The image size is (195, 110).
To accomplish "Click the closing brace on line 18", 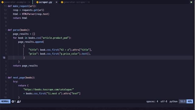I will pyautogui.click(x=24, y=58).
